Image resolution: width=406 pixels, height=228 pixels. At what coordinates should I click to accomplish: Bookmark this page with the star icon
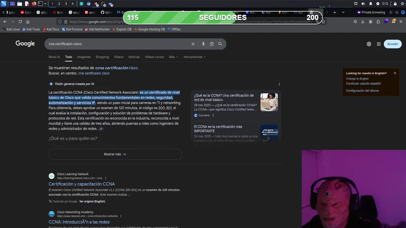pyautogui.click(x=323, y=22)
